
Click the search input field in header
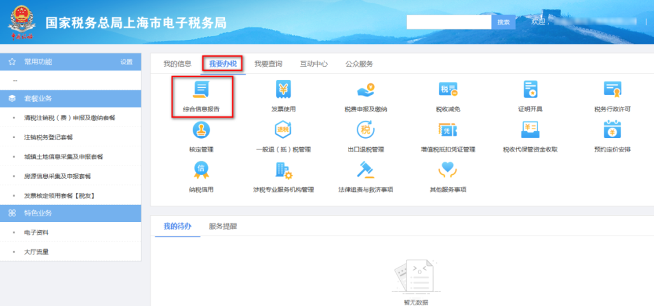pyautogui.click(x=449, y=22)
